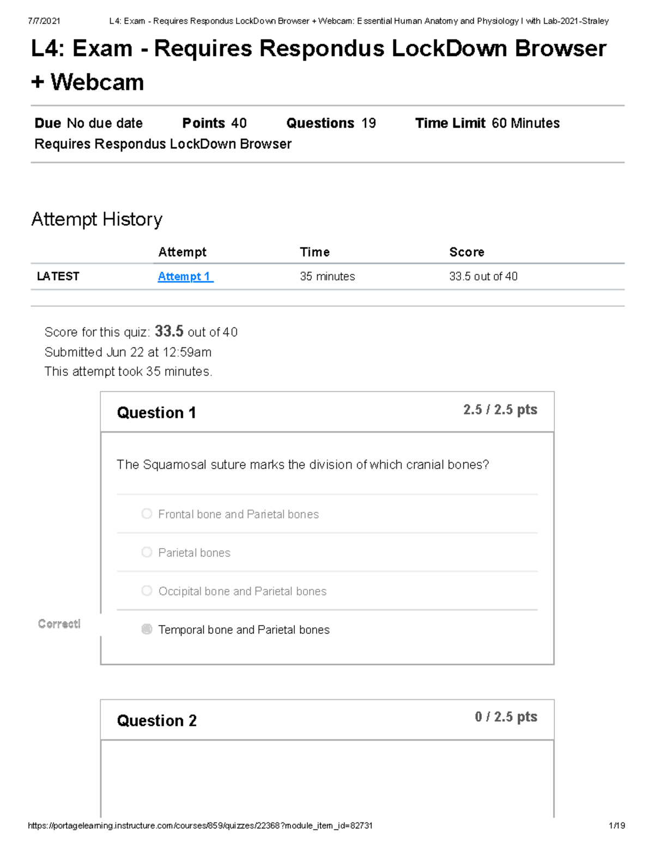Click the Question 2 header title

156,721
